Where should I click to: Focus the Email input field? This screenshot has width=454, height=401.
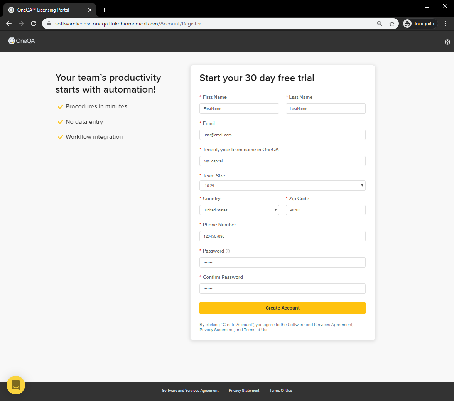(282, 135)
